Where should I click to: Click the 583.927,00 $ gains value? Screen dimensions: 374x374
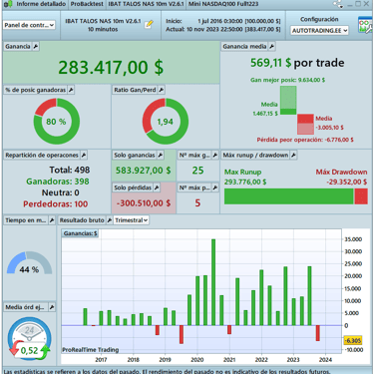[144, 171]
